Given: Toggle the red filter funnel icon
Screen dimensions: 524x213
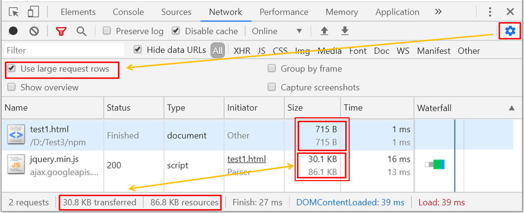Looking at the screenshot, I should tap(61, 31).
